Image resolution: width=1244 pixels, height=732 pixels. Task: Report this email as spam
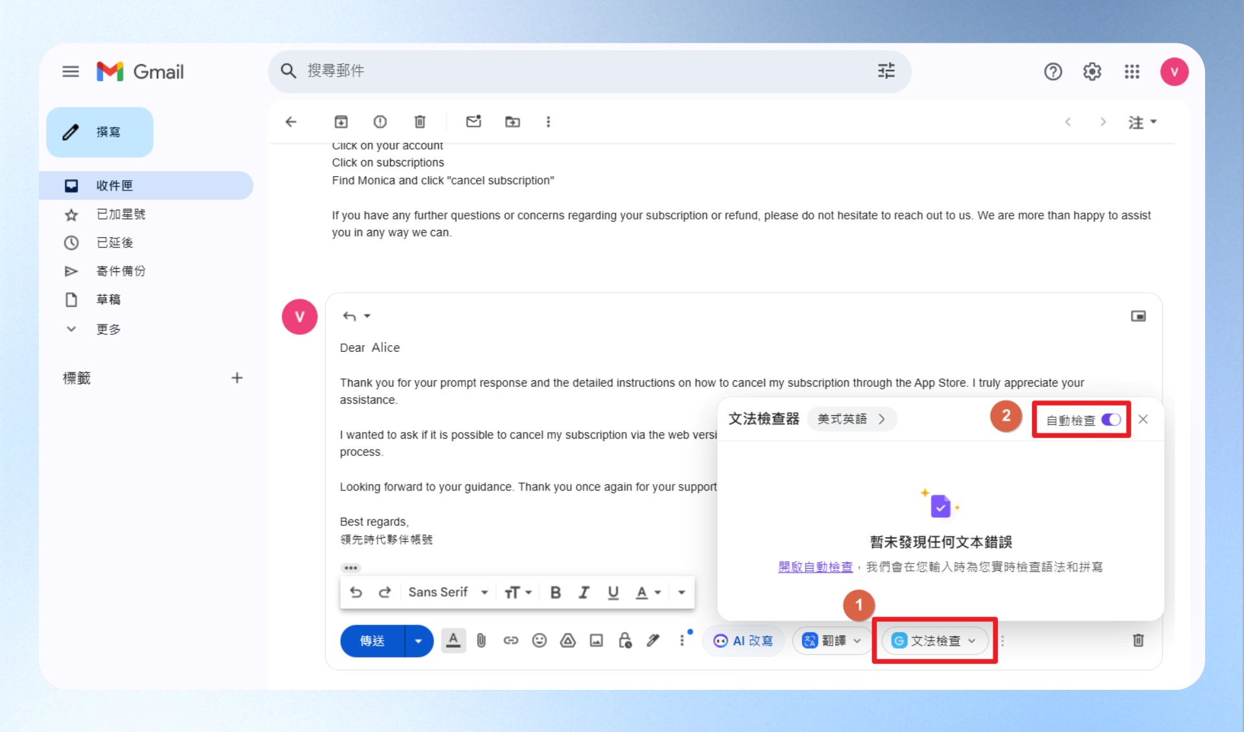(x=380, y=122)
